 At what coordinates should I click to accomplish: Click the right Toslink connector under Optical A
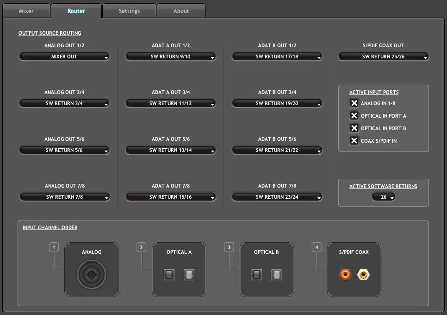pos(184,274)
